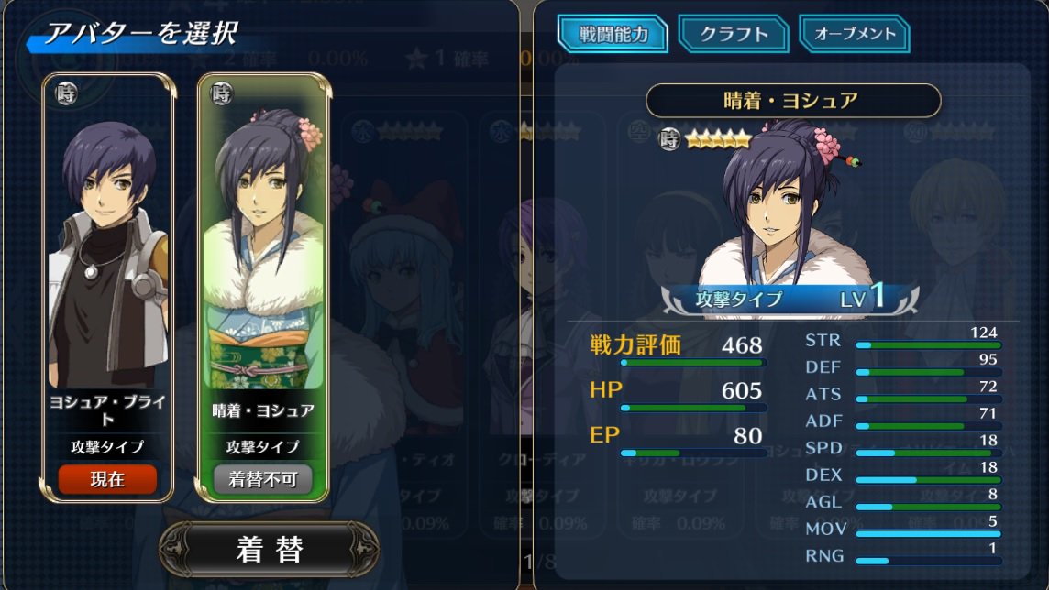Image resolution: width=1049 pixels, height=590 pixels.
Task: Click the gray 着替不可 button
Action: pos(262,479)
